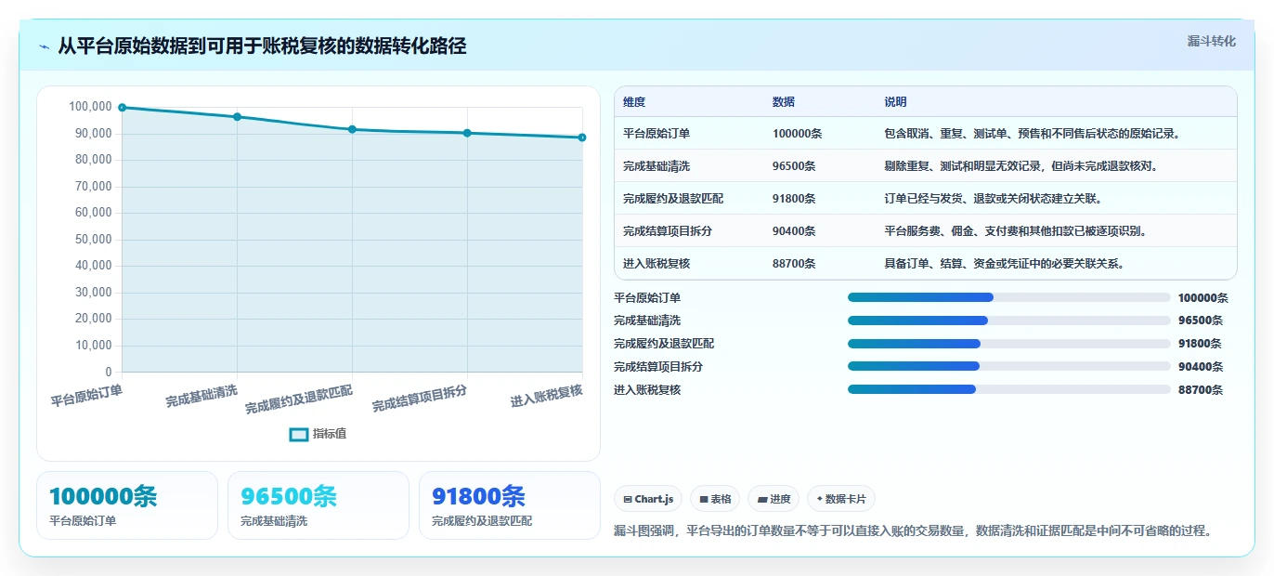Click the 完成结算项目拆分 progress bar
This screenshot has height=576, width=1274.
pyautogui.click(x=1009, y=366)
